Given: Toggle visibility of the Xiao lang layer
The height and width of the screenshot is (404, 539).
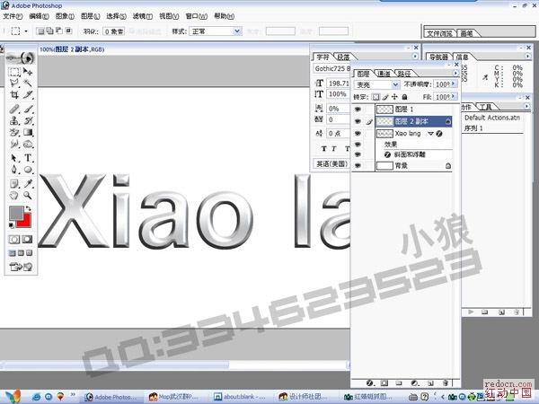Looking at the screenshot, I should point(358,133).
